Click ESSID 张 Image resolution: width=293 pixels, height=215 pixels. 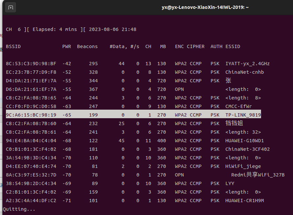point(228,81)
